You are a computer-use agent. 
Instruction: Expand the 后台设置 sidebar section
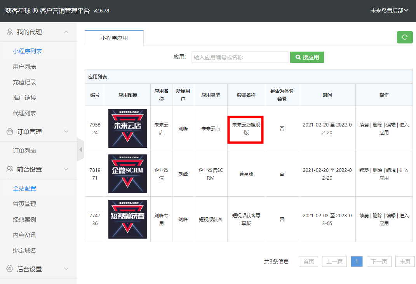(x=66, y=269)
